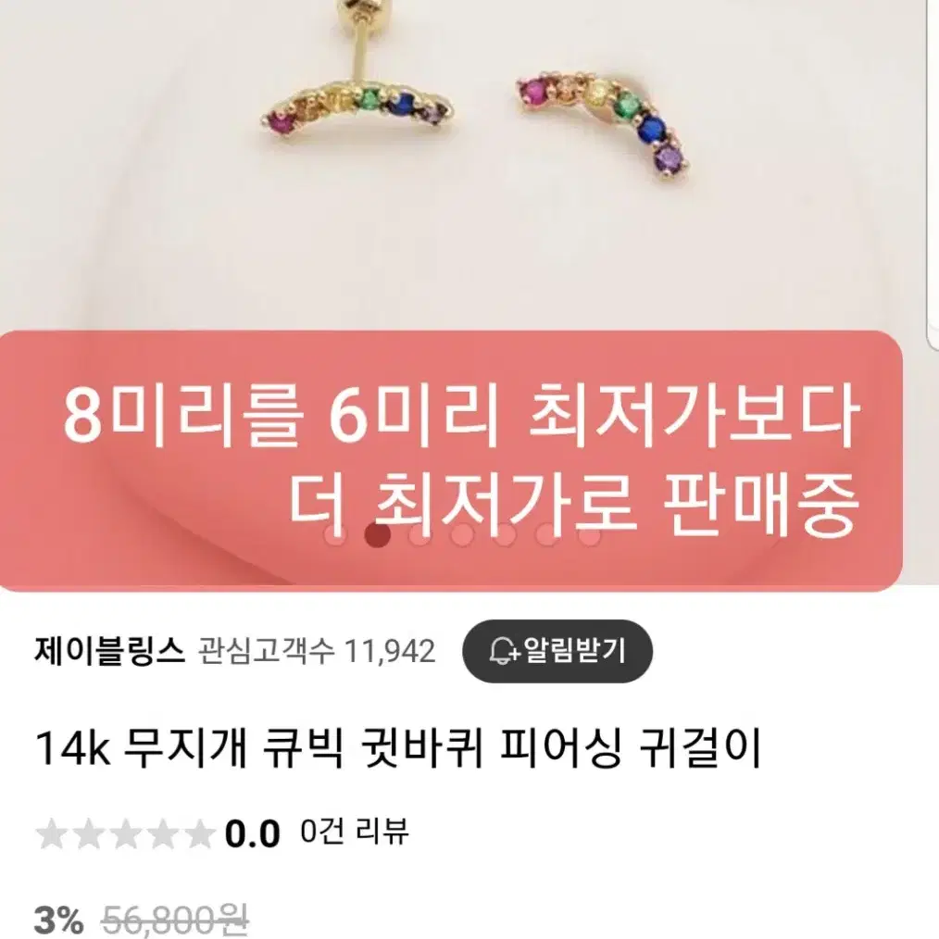Open the 0건 리뷰 reviews link

click(x=355, y=832)
